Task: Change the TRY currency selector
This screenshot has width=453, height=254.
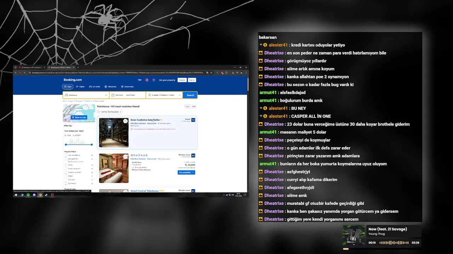Action: pyautogui.click(x=140, y=80)
